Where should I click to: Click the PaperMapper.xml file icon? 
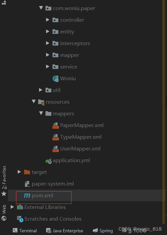click(x=55, y=125)
